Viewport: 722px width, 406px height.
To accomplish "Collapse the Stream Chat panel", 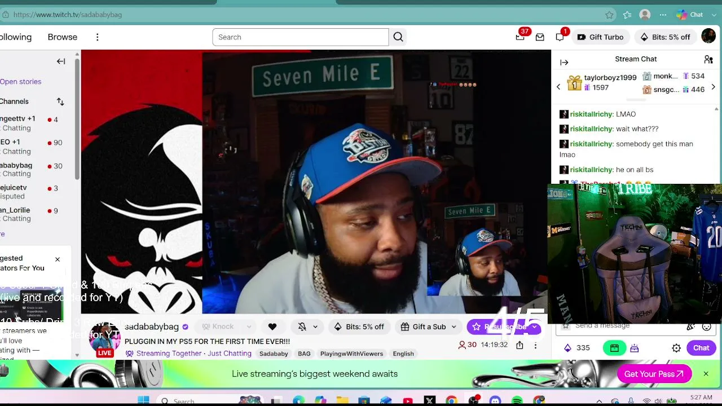I will pyautogui.click(x=564, y=63).
